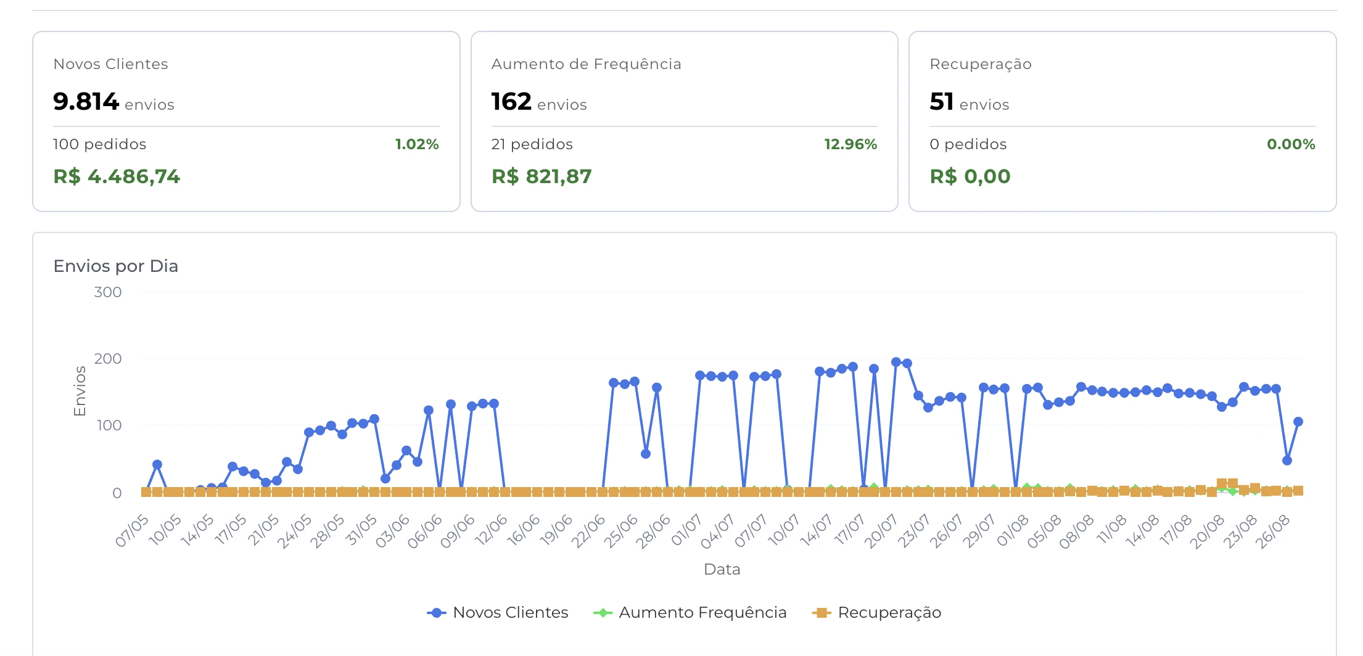The image size is (1363, 656).
Task: Toggle the Novos Clientes legend series
Action: [x=498, y=612]
